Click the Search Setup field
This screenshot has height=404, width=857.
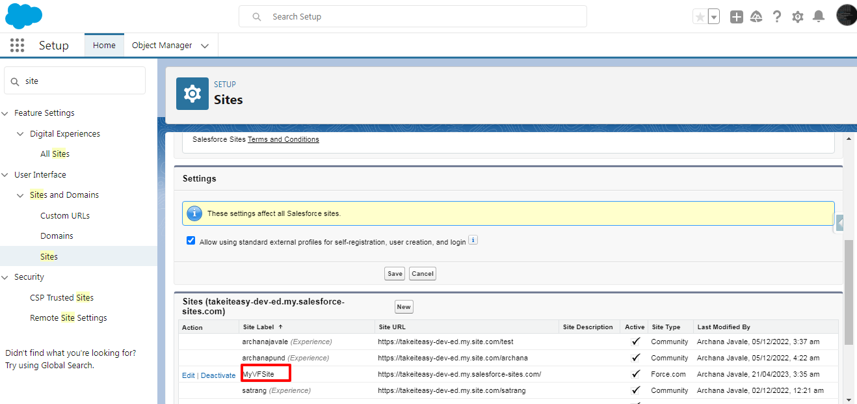413,17
